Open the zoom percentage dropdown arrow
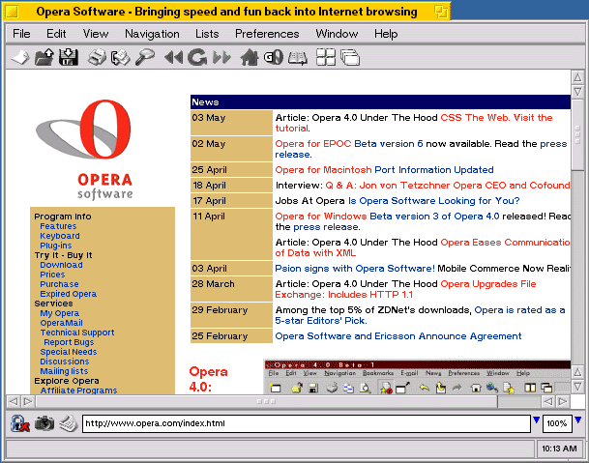Viewport: 589px width, 463px height. [x=577, y=420]
